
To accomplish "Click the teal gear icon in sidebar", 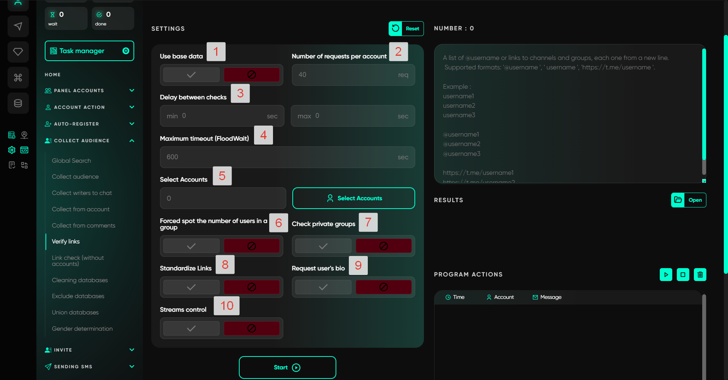I will (x=12, y=150).
